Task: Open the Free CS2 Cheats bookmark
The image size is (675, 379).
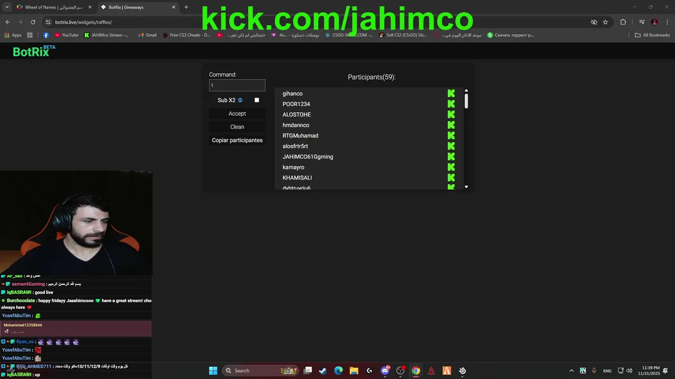Action: click(187, 35)
